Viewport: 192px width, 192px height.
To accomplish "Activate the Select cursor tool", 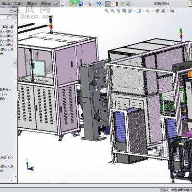I will pyautogui.click(x=108, y=4).
